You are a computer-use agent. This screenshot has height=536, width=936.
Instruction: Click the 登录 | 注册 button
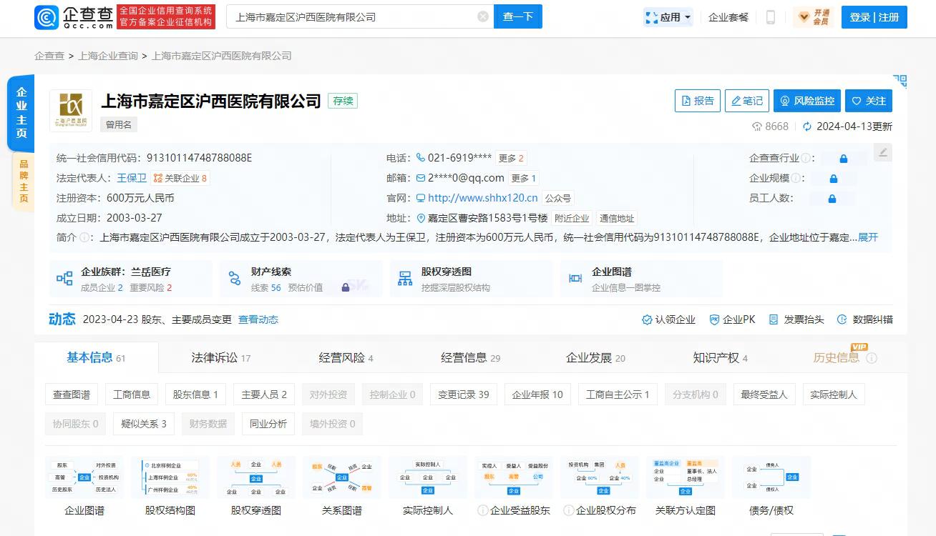point(874,17)
